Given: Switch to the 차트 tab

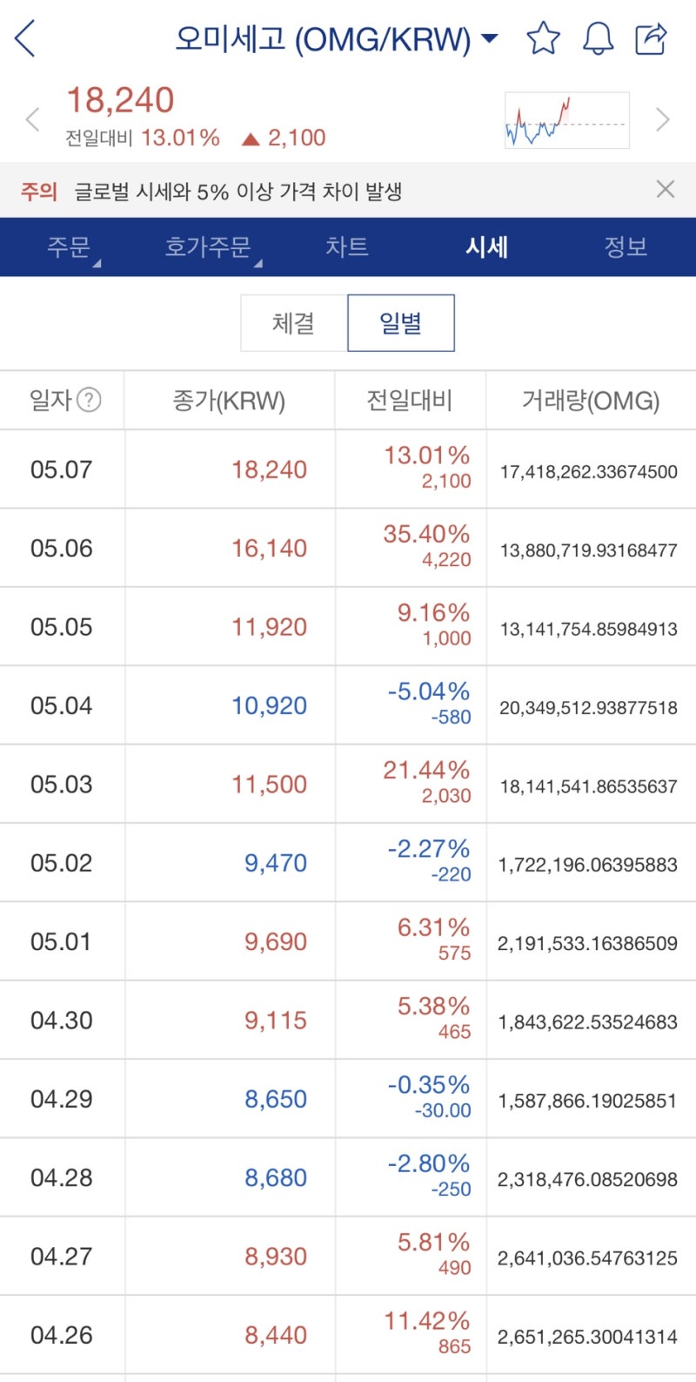Looking at the screenshot, I should tap(347, 247).
